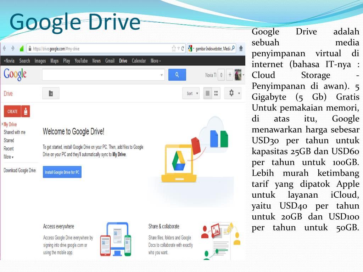363x272 pixels.
Task: Click the padlock icon in address bar
Action: [30, 49]
